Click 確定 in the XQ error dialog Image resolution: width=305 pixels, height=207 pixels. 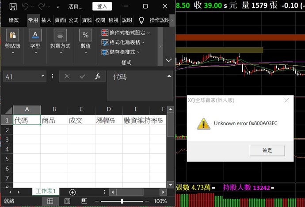click(x=267, y=150)
